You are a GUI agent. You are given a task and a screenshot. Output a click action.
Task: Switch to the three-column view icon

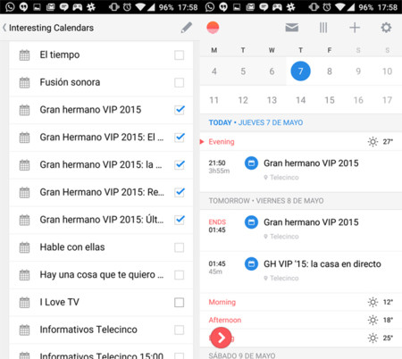click(323, 28)
